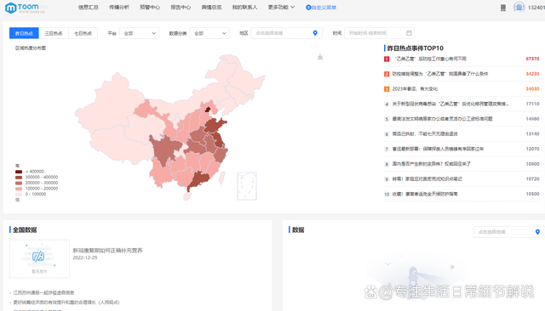Open the rank 7 hot event with 12070
Viewport: 545px width, 311px height.
point(462,149)
